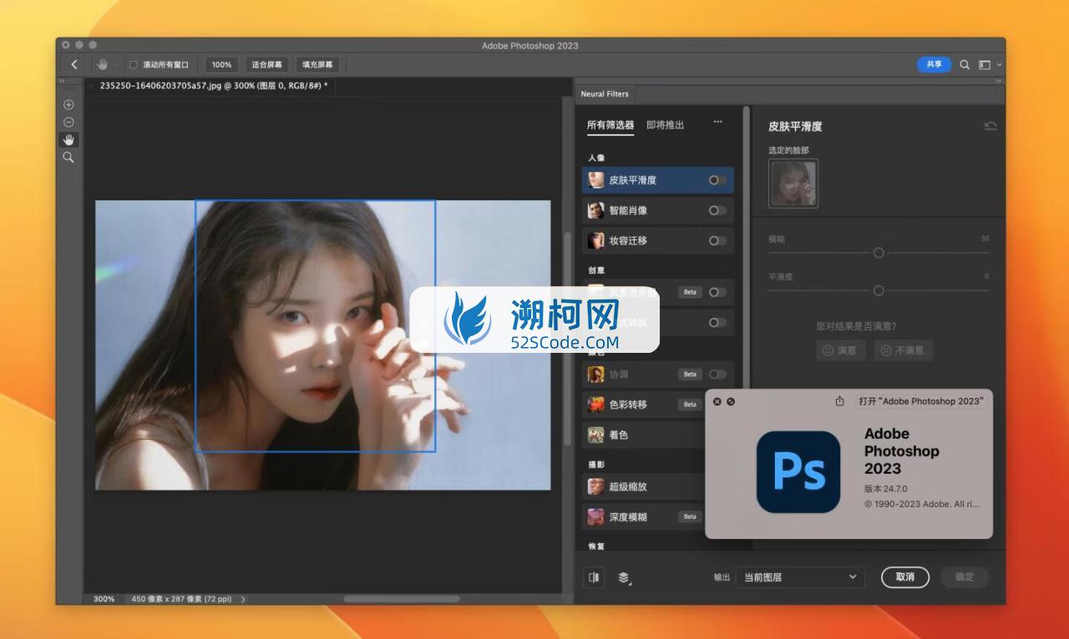Click the 不满意 feedback button

click(903, 350)
